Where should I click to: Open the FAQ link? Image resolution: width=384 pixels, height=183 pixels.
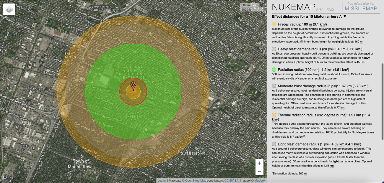point(330,10)
